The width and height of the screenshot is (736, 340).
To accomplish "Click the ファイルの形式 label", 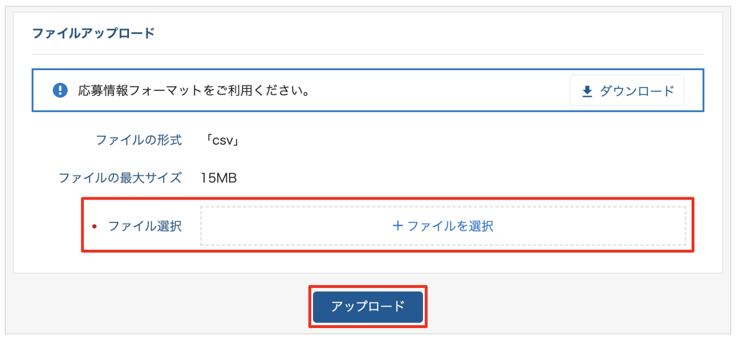I will [x=139, y=140].
